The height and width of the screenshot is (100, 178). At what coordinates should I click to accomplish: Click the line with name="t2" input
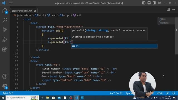(78, 72)
